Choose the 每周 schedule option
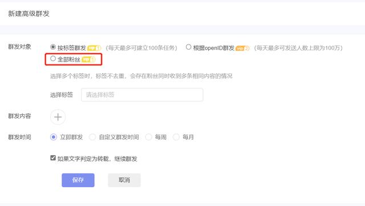This screenshot has height=206, width=365. click(x=148, y=137)
